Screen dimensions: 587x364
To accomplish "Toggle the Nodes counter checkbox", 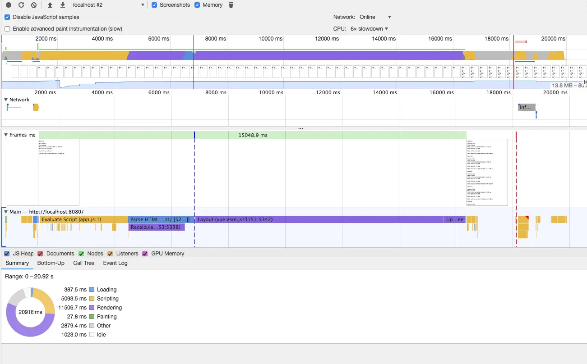I will (x=81, y=254).
